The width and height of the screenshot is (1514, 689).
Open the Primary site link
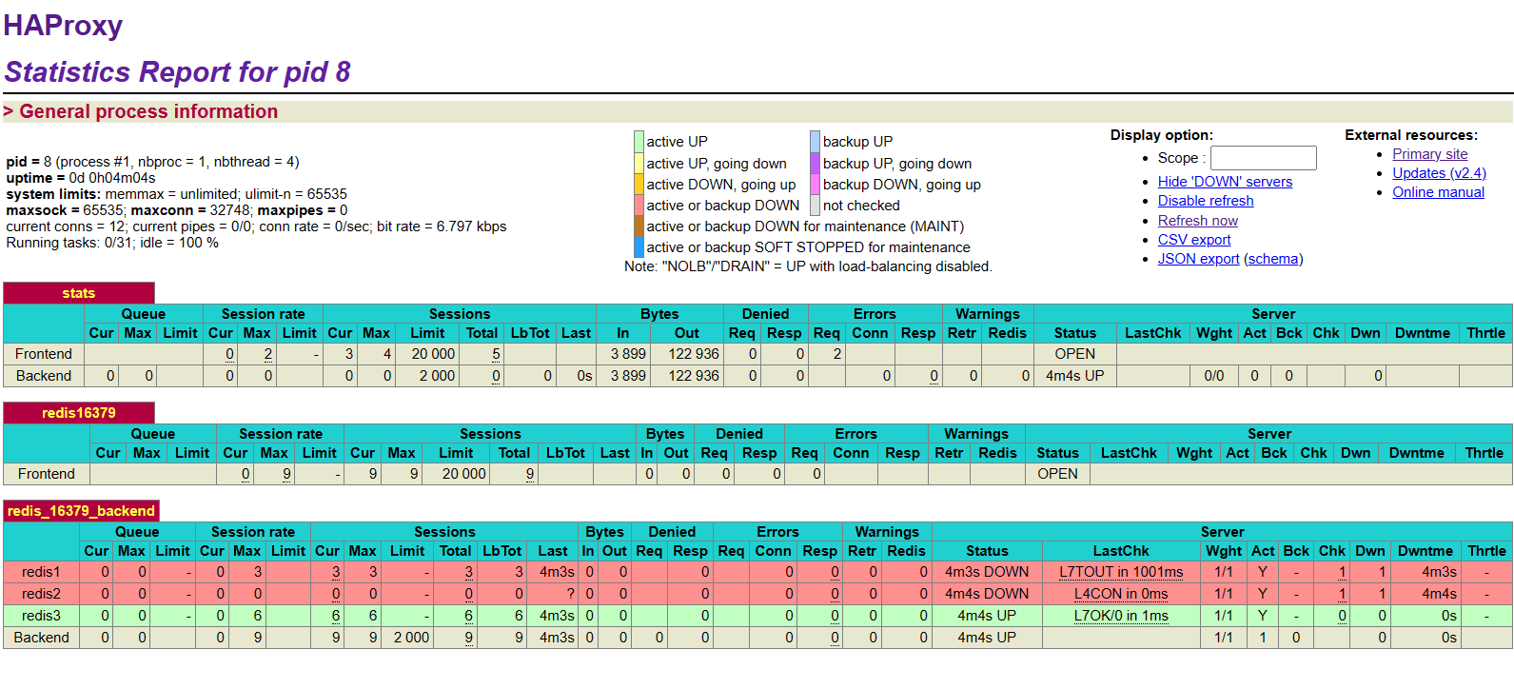pyautogui.click(x=1429, y=154)
